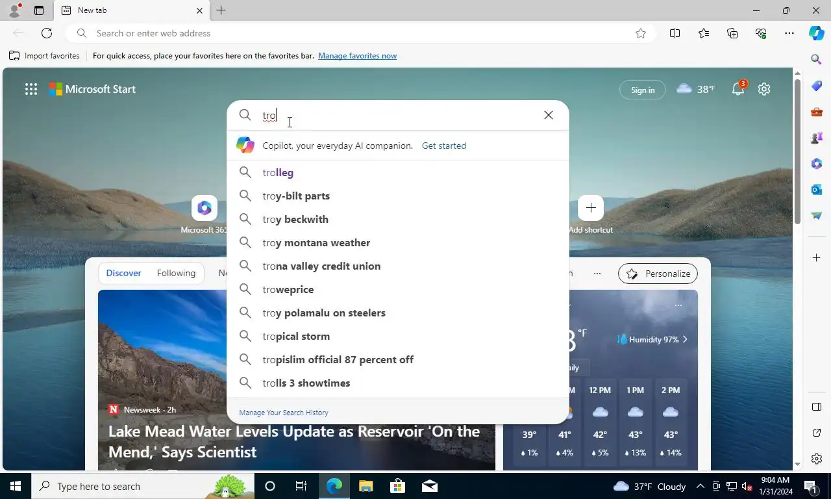831x499 pixels.
Task: Add this page to favorites star
Action: [x=641, y=33]
